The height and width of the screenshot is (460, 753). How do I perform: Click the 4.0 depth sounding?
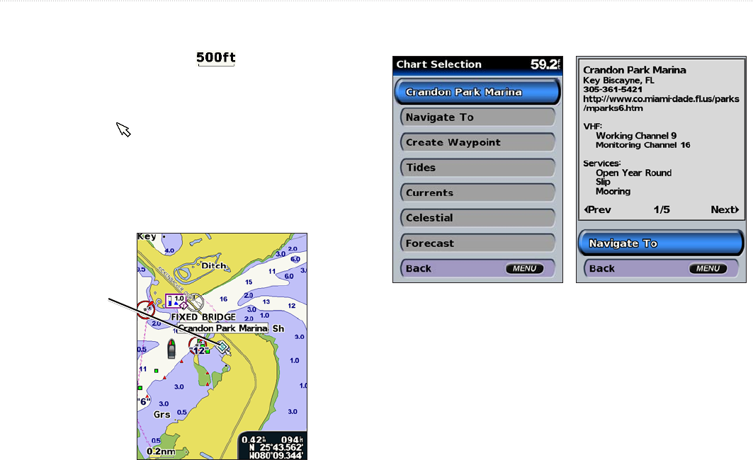coord(169,251)
